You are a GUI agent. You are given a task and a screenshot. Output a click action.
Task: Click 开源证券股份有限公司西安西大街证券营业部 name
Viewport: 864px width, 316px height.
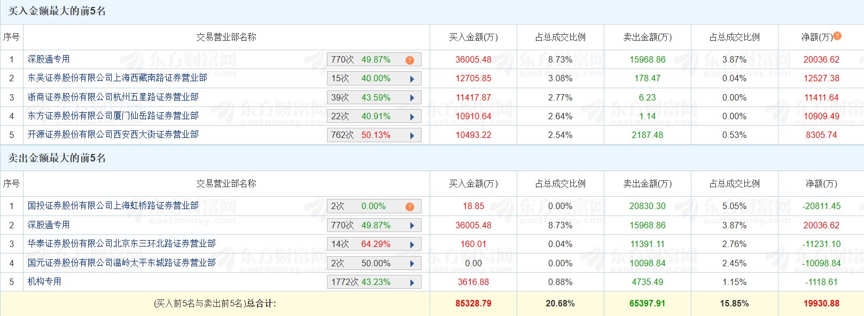(x=113, y=135)
